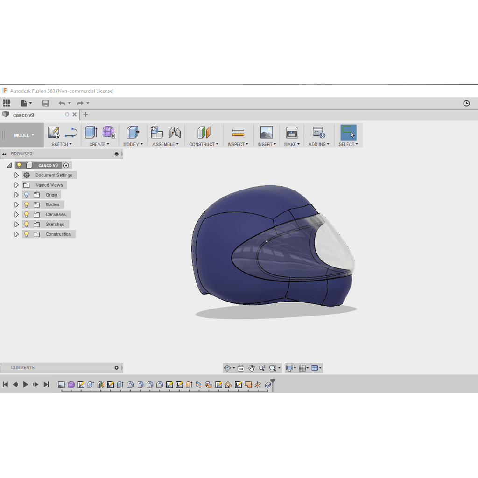The width and height of the screenshot is (478, 478).
Task: Click the Undo arrow
Action: coord(62,103)
